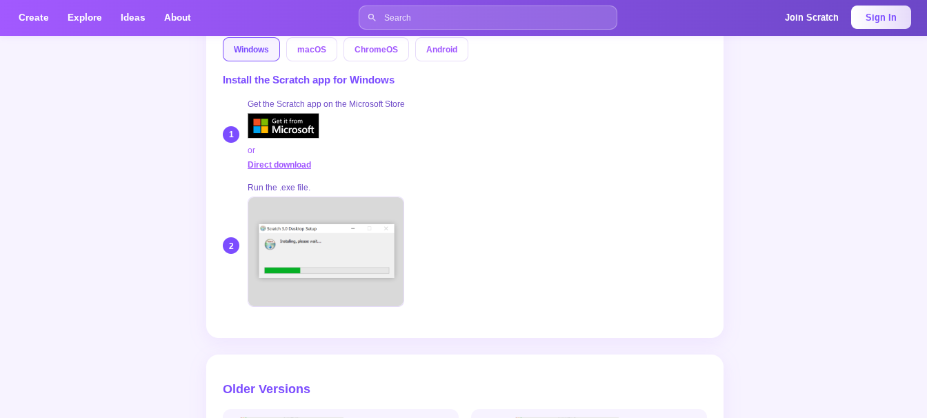Click the step 1 number circle
This screenshot has width=927, height=418.
[231, 135]
